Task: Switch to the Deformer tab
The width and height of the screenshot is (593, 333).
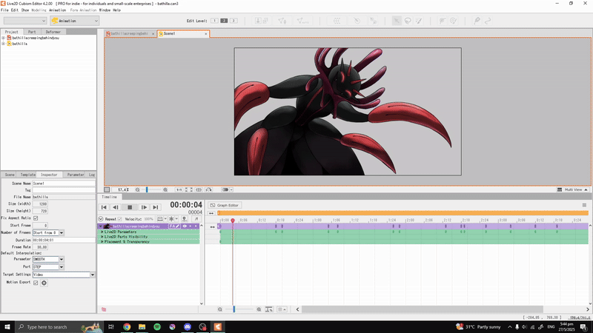Action: click(53, 32)
